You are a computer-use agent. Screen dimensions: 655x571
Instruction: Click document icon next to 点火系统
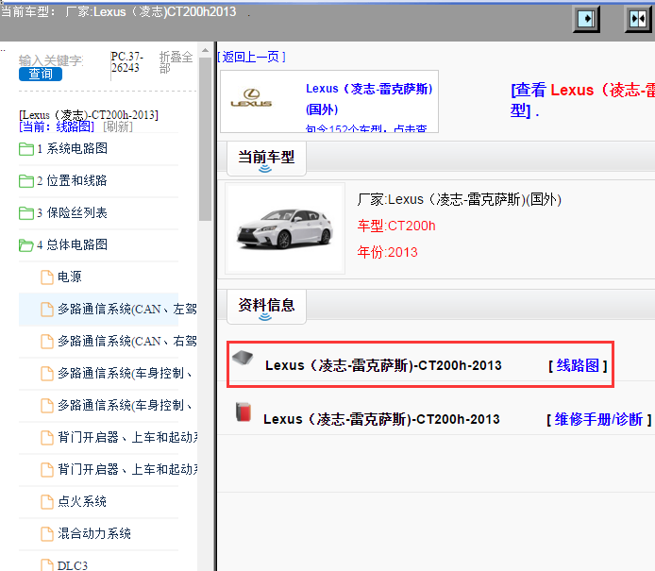(47, 502)
